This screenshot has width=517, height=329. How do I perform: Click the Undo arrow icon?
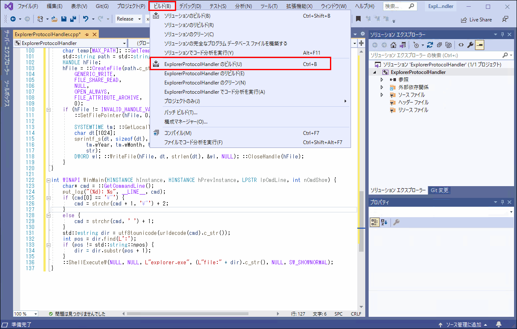pos(86,19)
